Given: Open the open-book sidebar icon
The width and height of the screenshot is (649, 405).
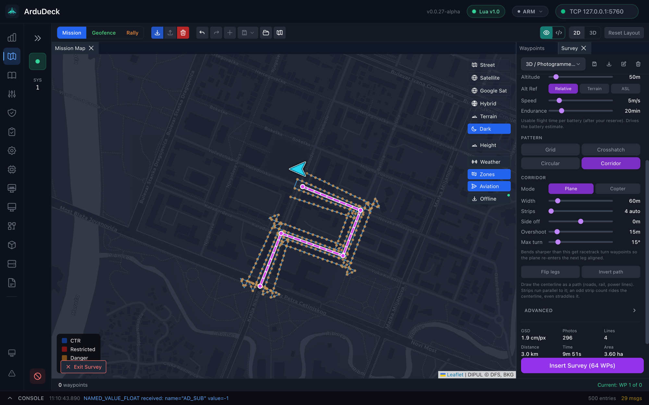Looking at the screenshot, I should pyautogui.click(x=12, y=75).
